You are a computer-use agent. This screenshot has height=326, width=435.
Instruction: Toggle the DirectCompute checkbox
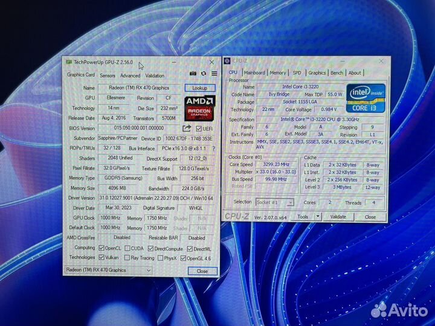coord(150,248)
